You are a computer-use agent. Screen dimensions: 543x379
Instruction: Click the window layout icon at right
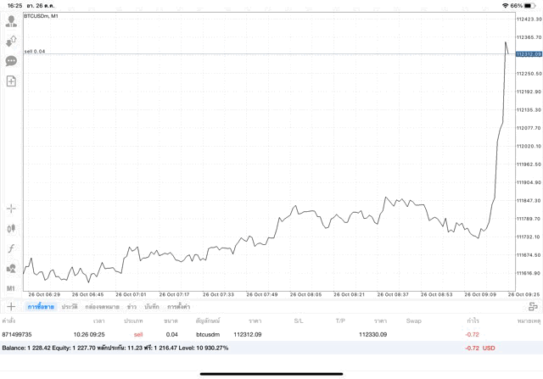[x=532, y=306]
